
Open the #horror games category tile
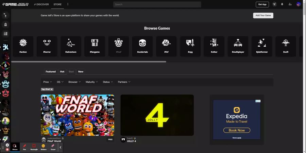(47, 46)
